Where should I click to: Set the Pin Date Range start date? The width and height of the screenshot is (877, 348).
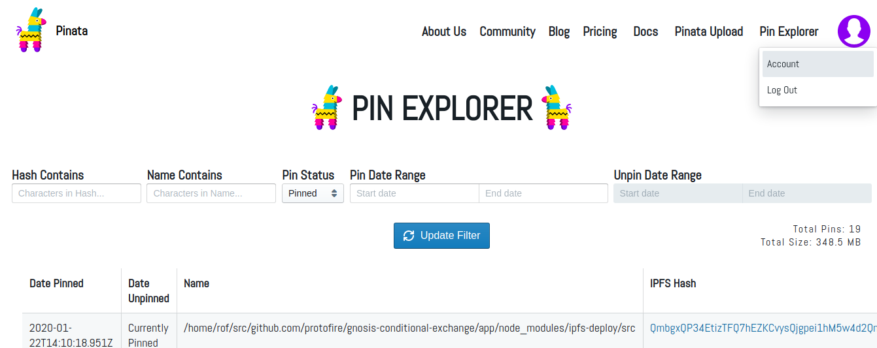415,193
